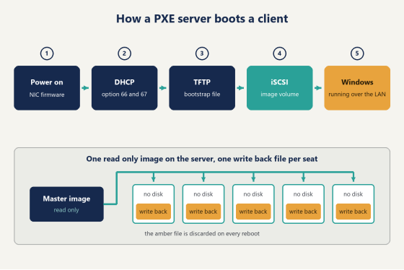Click the "read only" caption under Master image
This screenshot has width=404, height=270.
66,210
